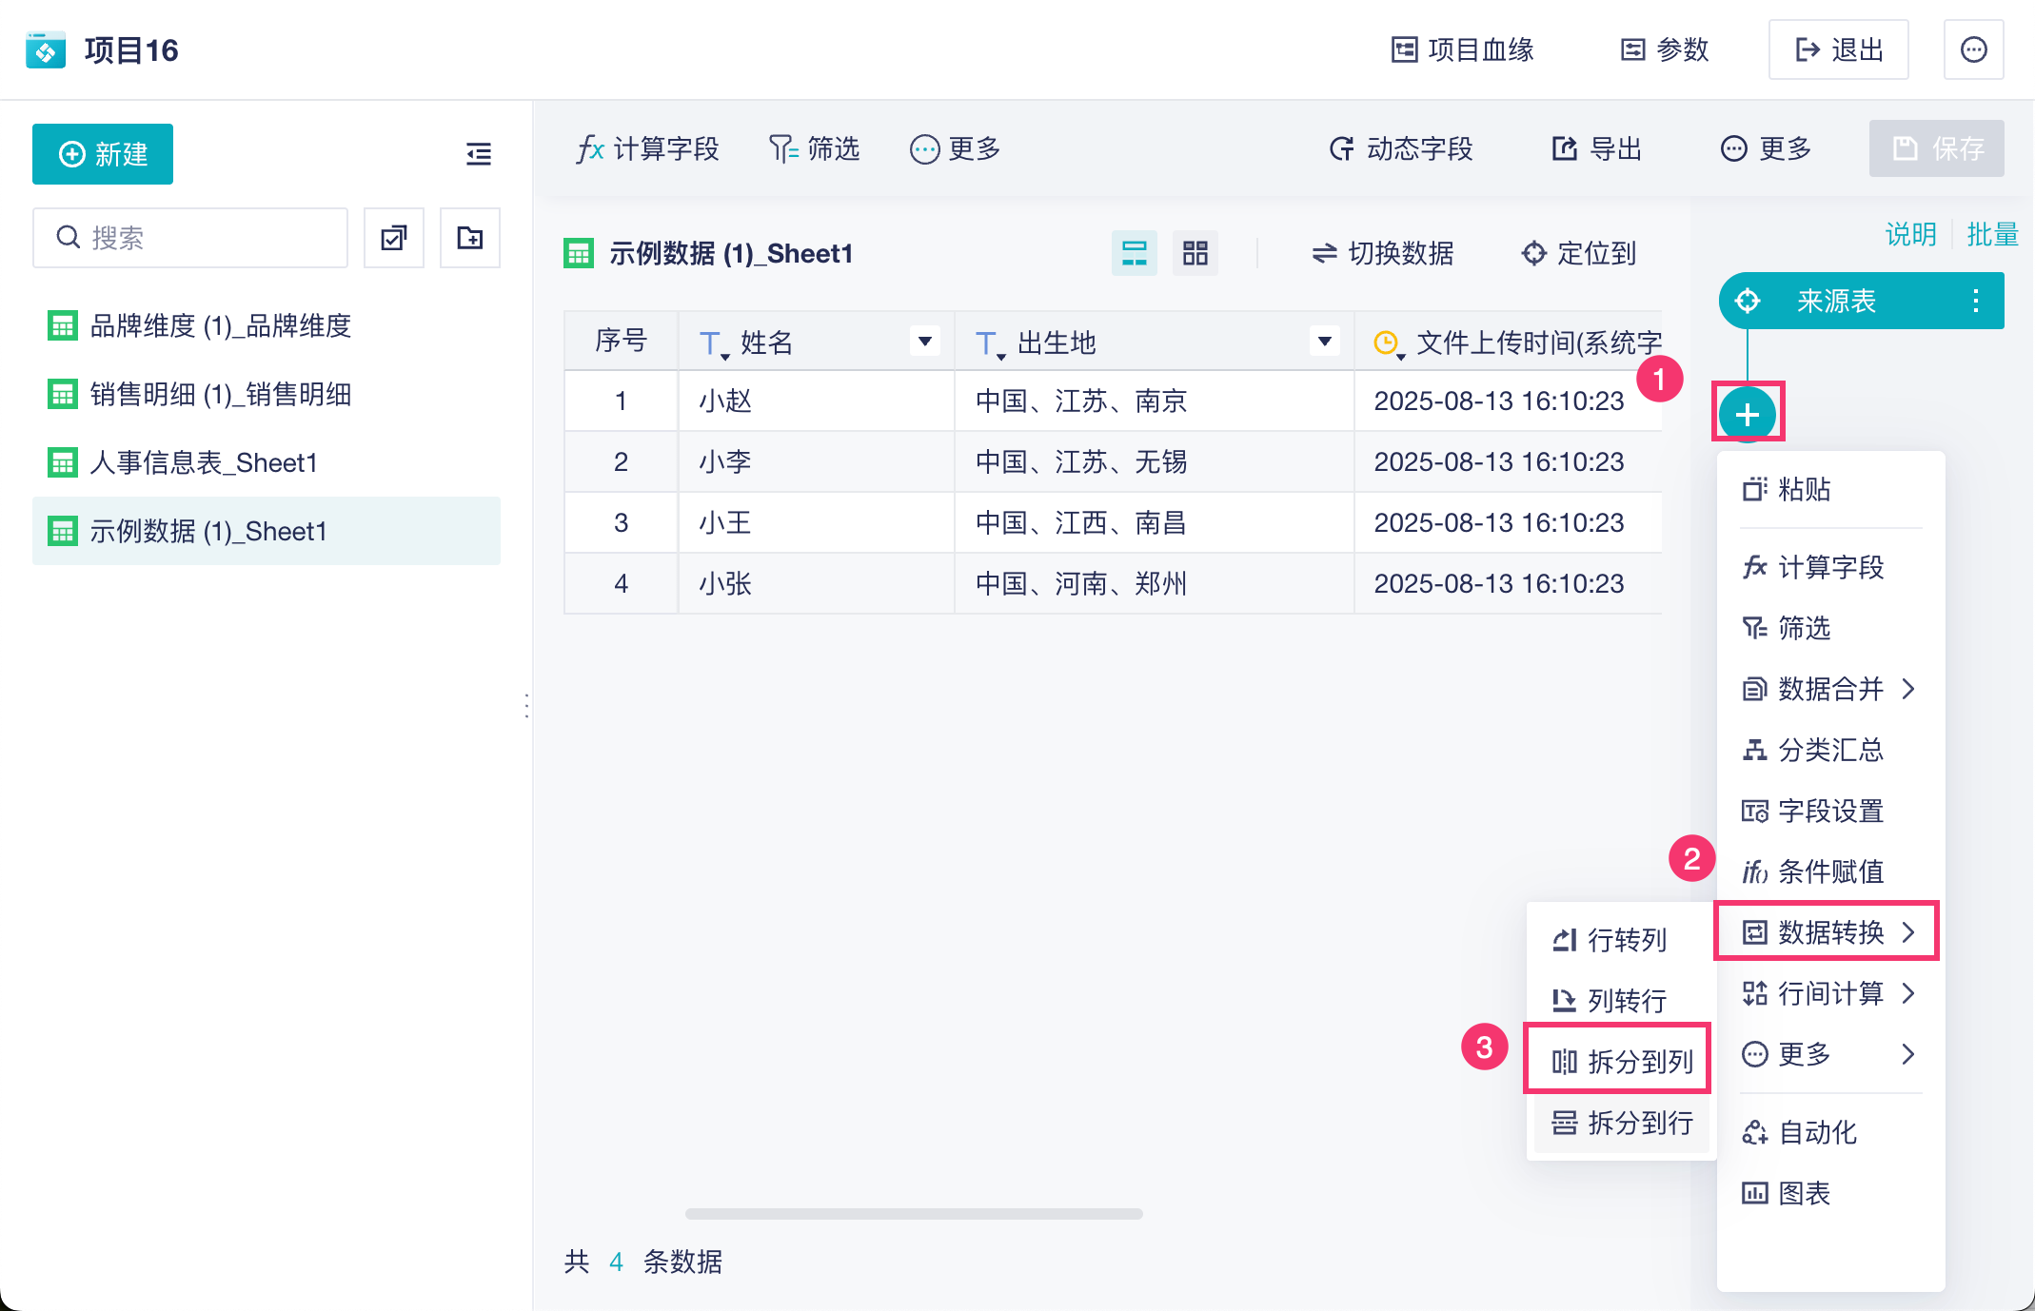Switch to grid card view toggle
This screenshot has height=1311, width=2035.
pos(1195,253)
